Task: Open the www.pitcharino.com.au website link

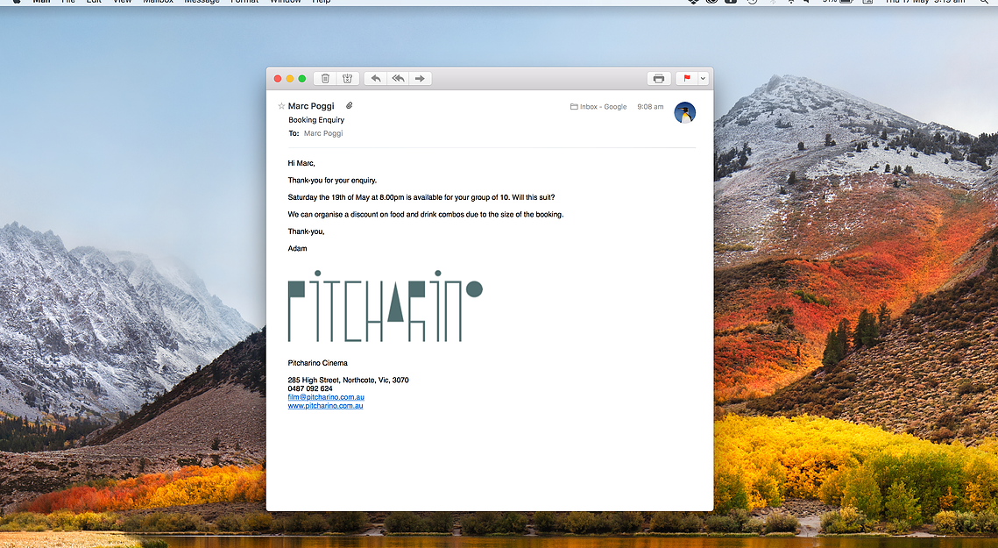Action: pos(325,406)
